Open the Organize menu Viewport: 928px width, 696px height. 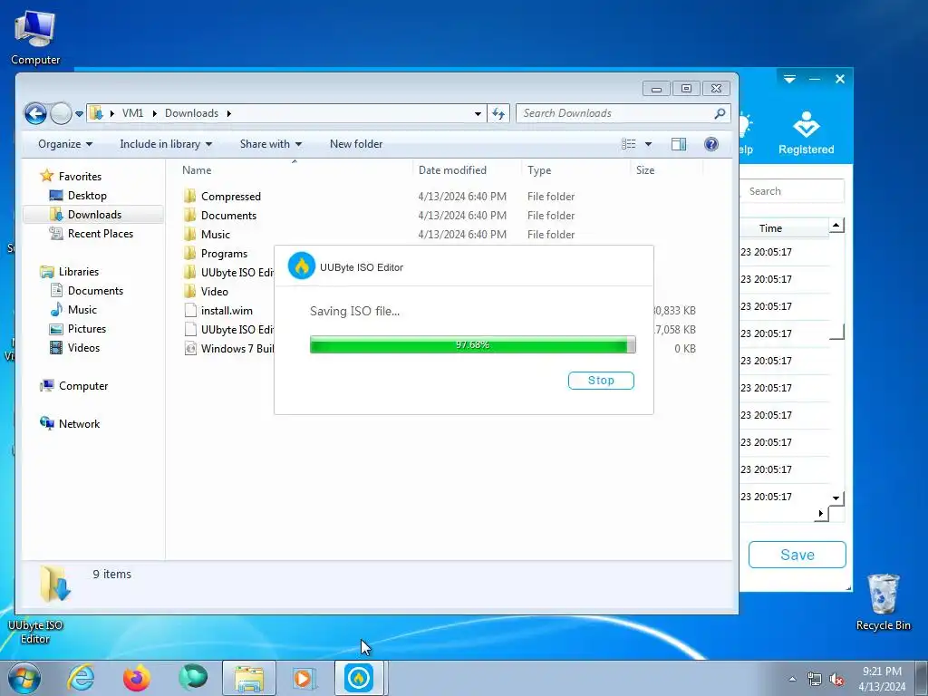[65, 144]
